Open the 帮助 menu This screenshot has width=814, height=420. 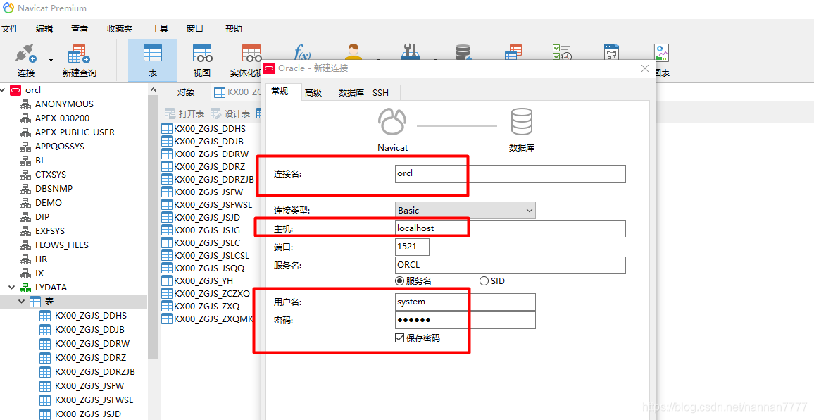point(234,29)
